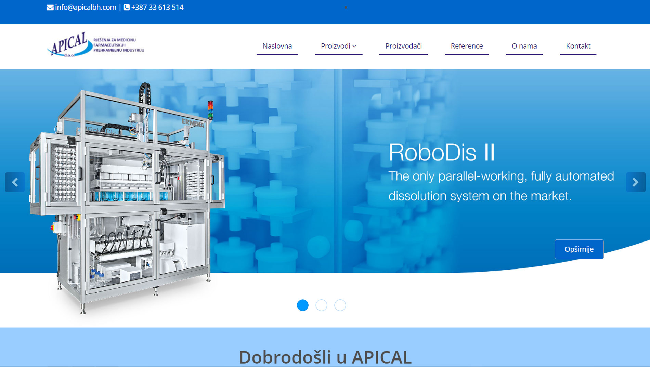Image resolution: width=650 pixels, height=367 pixels.
Task: Open the Proizvođači page
Action: point(403,46)
